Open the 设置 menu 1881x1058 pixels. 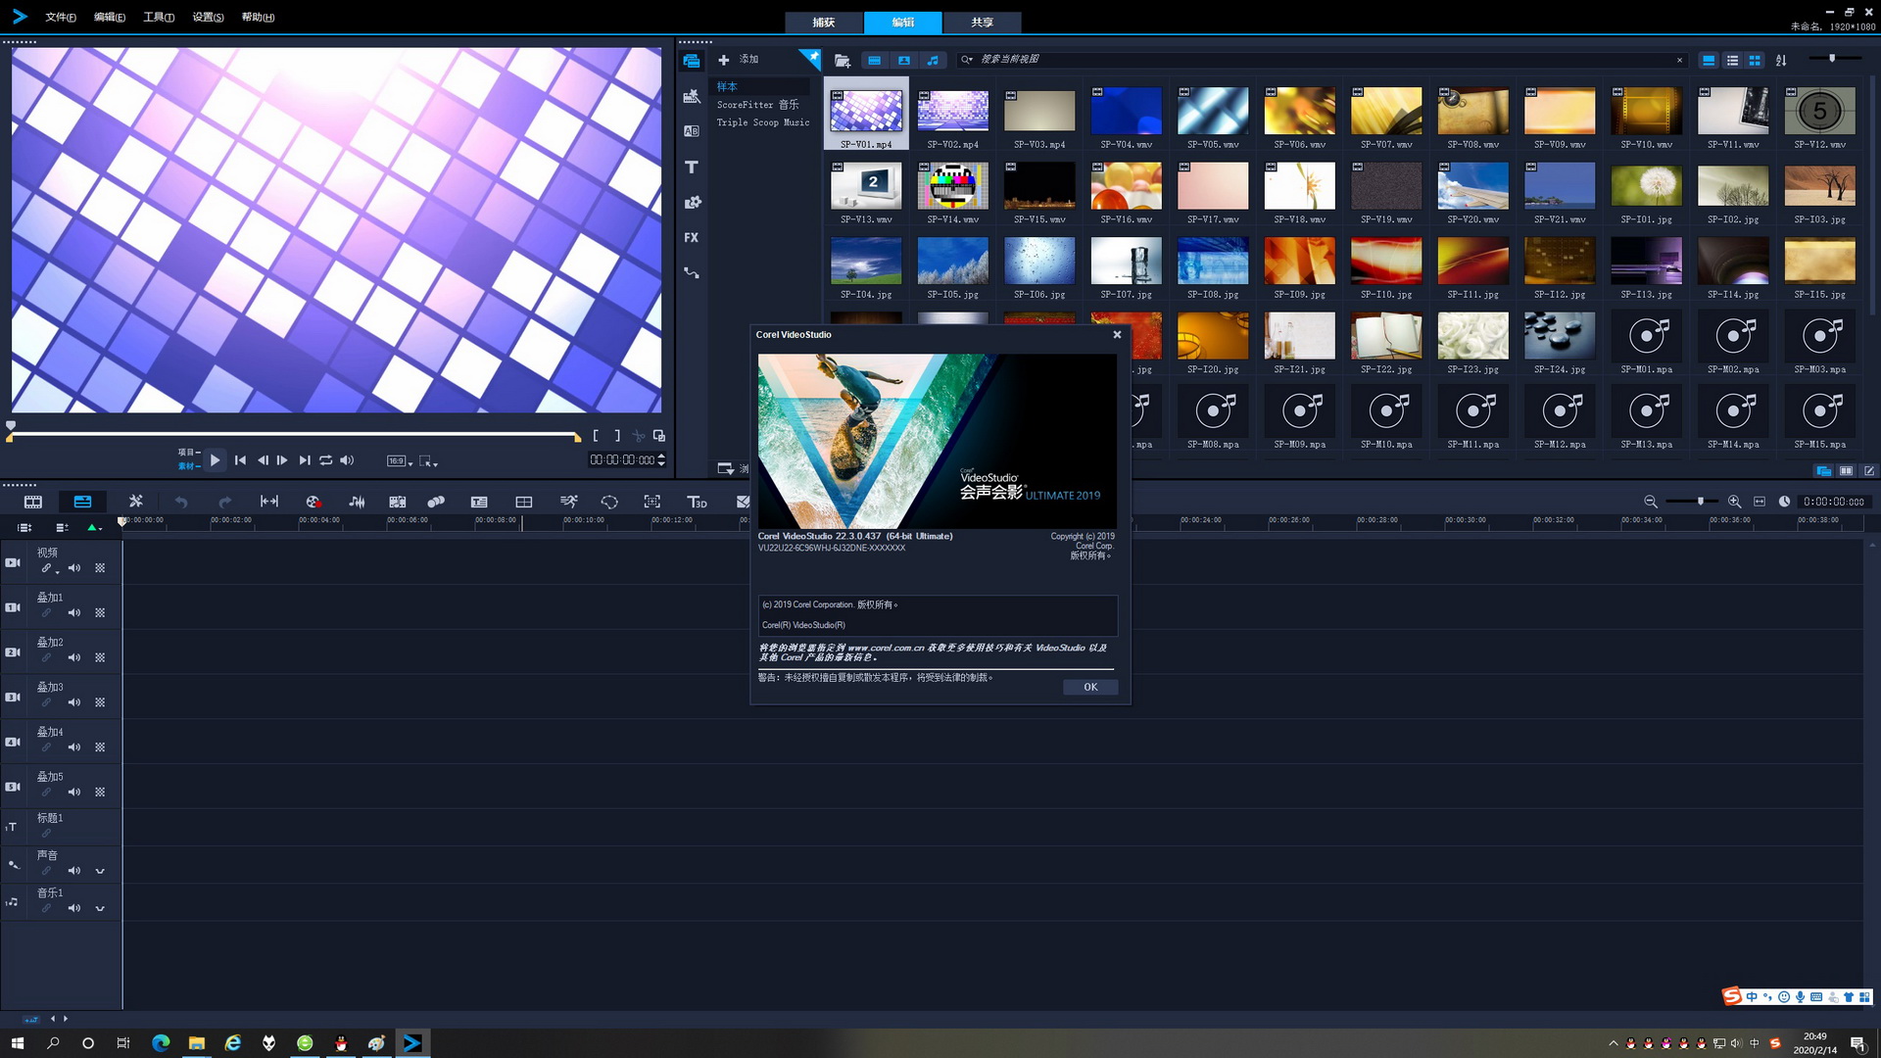(x=208, y=18)
